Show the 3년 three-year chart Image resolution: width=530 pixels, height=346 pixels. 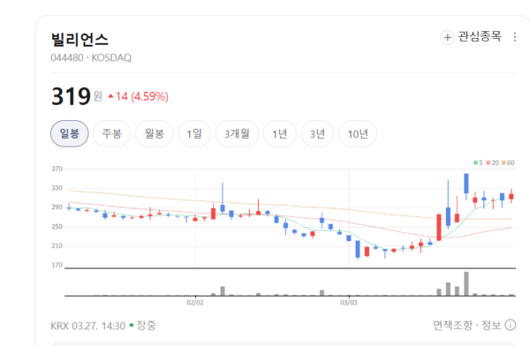point(317,133)
